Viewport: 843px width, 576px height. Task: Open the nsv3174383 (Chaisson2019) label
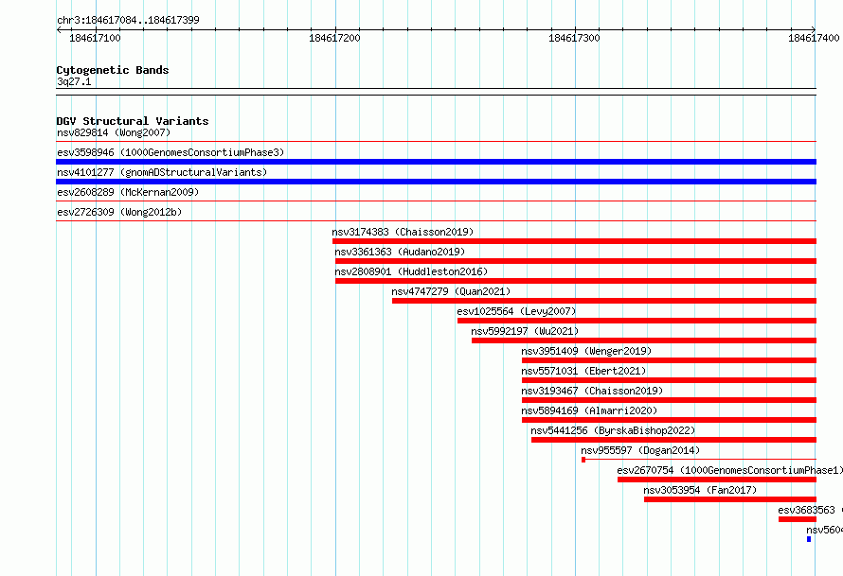point(403,232)
